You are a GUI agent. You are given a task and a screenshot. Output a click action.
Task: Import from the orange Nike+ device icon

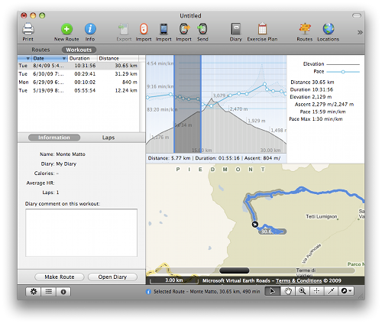(x=144, y=29)
